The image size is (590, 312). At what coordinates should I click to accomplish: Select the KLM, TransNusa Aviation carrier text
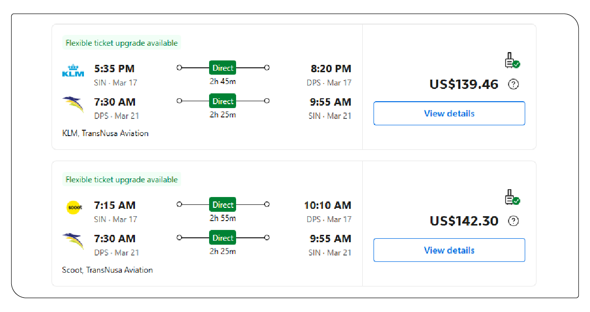coord(106,133)
